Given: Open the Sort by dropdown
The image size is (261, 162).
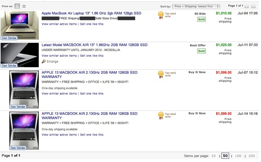Looking at the screenshot, I should pos(196,6).
